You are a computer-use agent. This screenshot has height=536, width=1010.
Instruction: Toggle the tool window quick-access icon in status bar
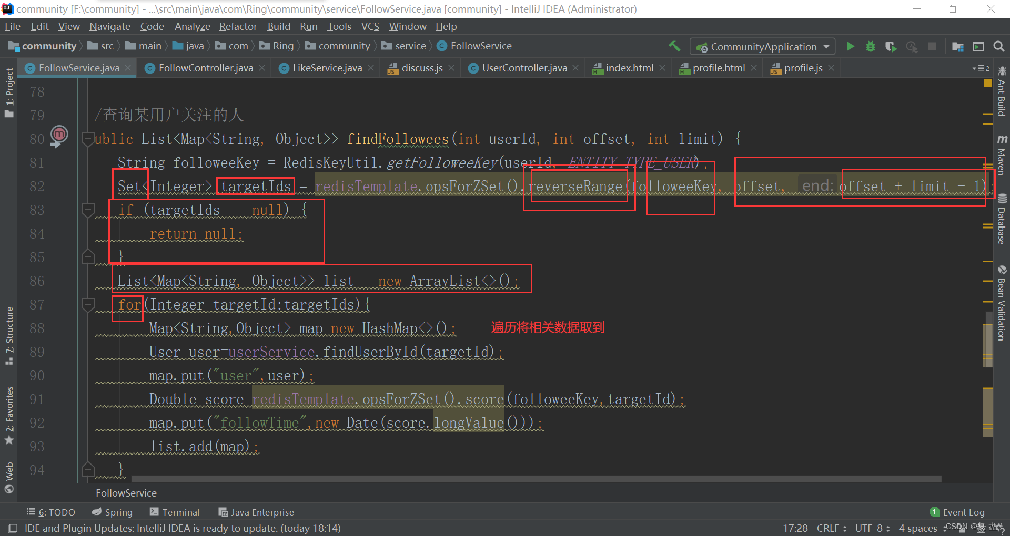pyautogui.click(x=13, y=528)
